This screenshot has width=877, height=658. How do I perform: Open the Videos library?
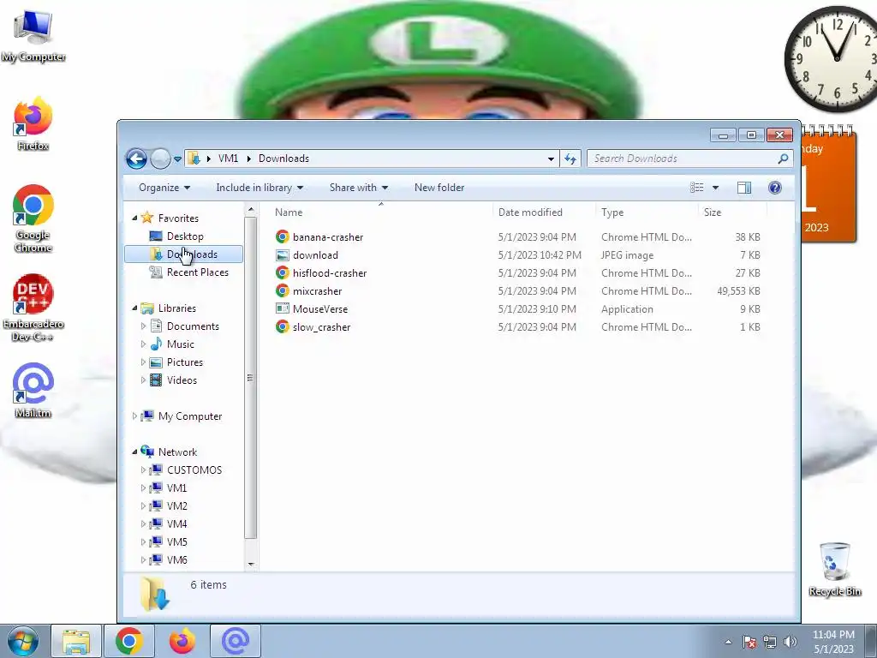pyautogui.click(x=182, y=380)
